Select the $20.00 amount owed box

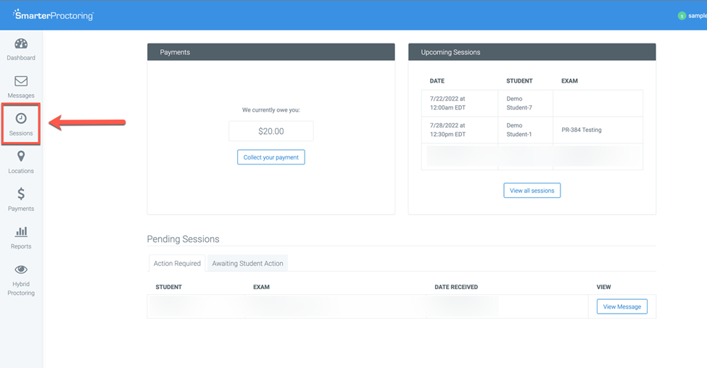[271, 131]
